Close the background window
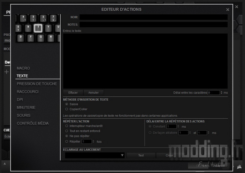 236,7
